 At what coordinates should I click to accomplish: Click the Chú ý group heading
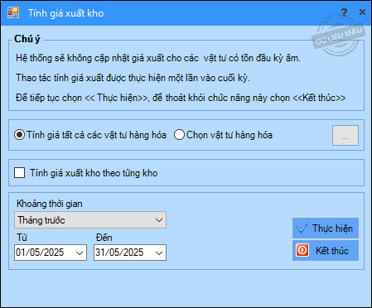pos(27,39)
